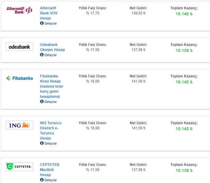210x183 pixels.
Task: Click the Fibabanka logo
Action: (19, 78)
